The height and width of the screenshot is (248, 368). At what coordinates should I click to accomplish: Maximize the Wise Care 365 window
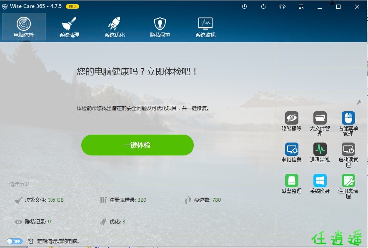click(338, 7)
